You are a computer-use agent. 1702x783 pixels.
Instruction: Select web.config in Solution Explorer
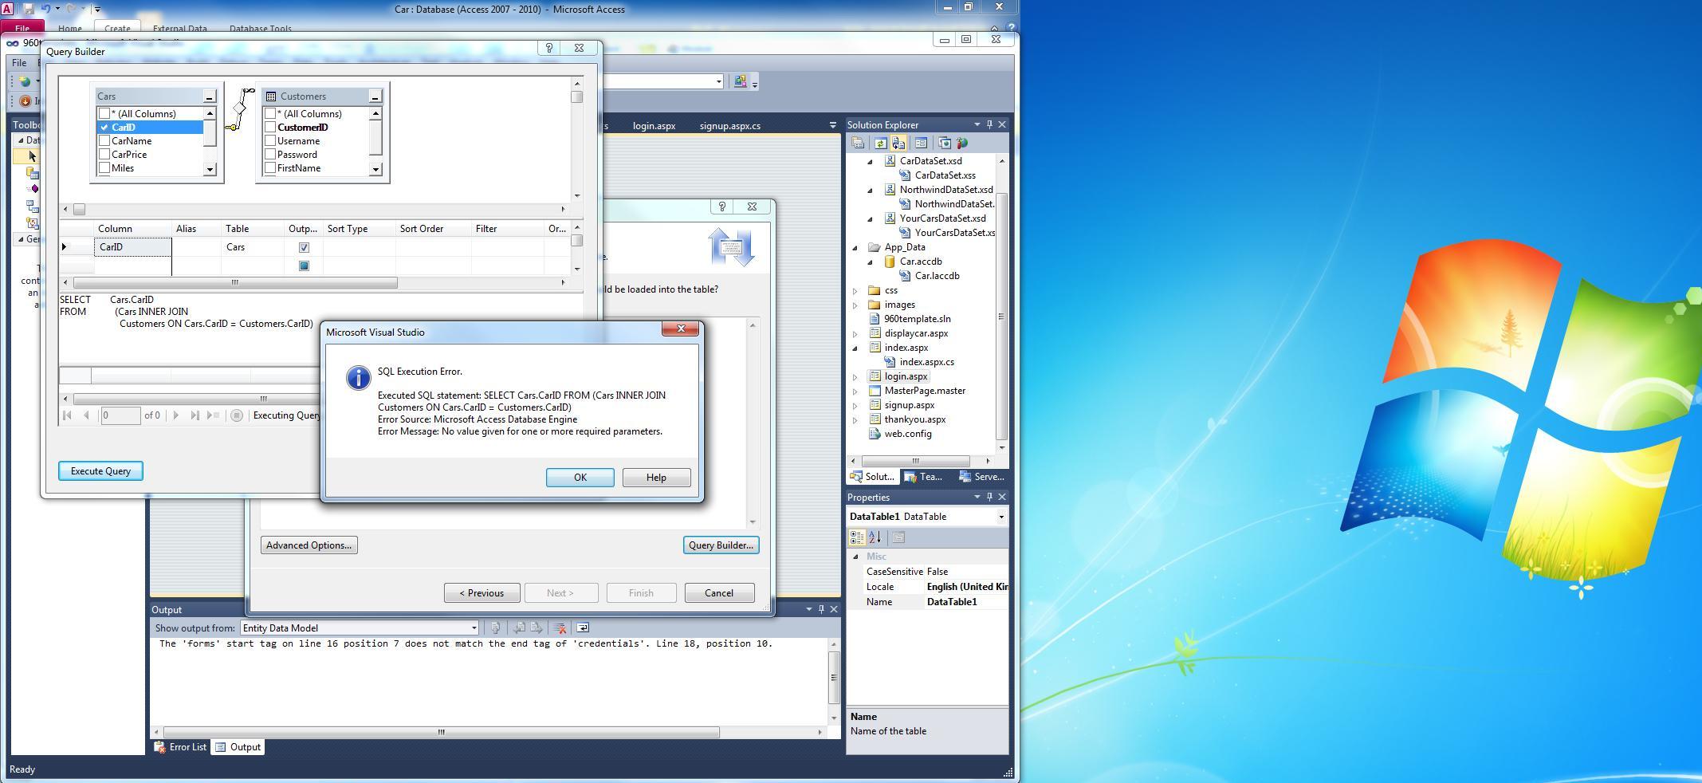click(x=907, y=434)
